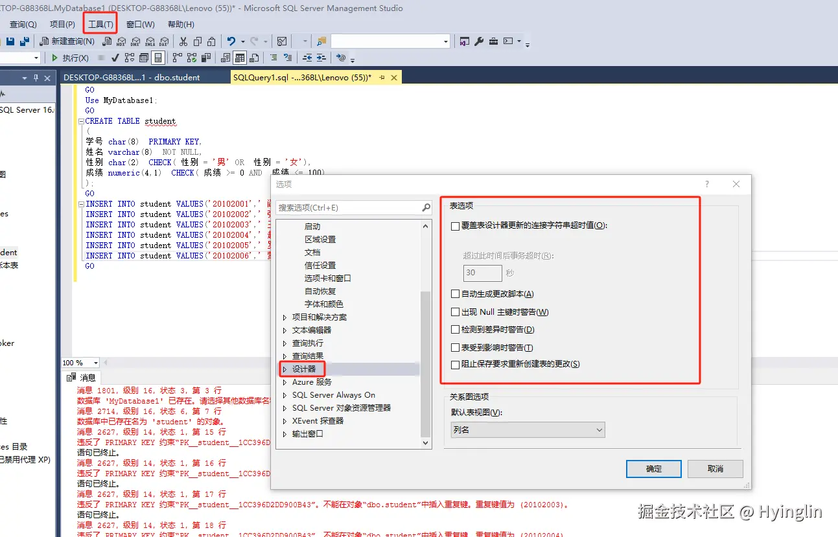Tick the 出现 Null 主键时警告 checkbox
Image resolution: width=838 pixels, height=537 pixels.
coord(456,312)
